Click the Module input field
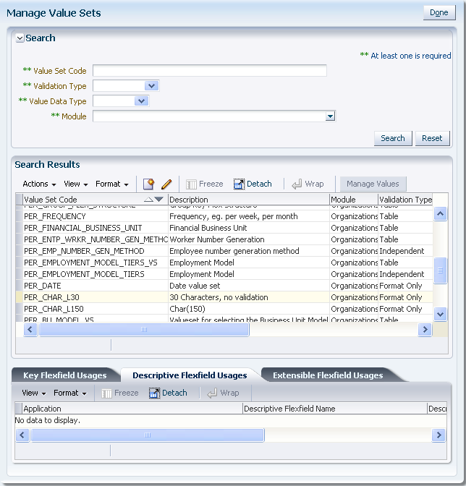 pyautogui.click(x=210, y=116)
